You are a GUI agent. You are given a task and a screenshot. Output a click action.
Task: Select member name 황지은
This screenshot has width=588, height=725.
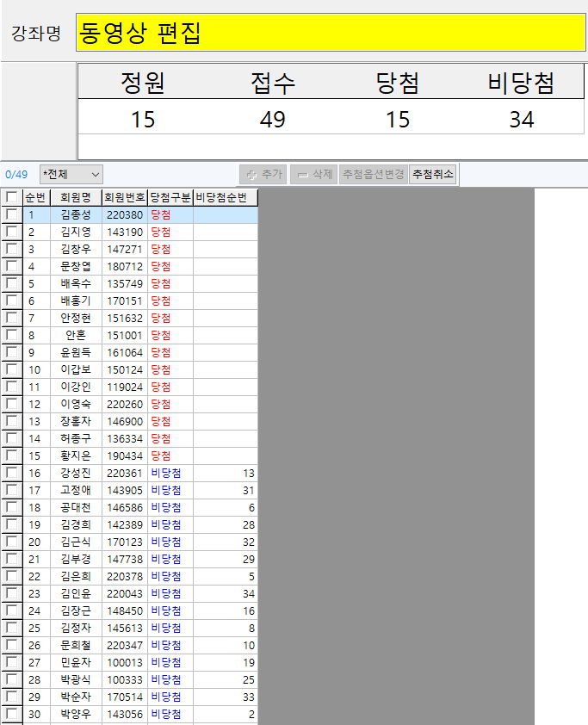76,455
